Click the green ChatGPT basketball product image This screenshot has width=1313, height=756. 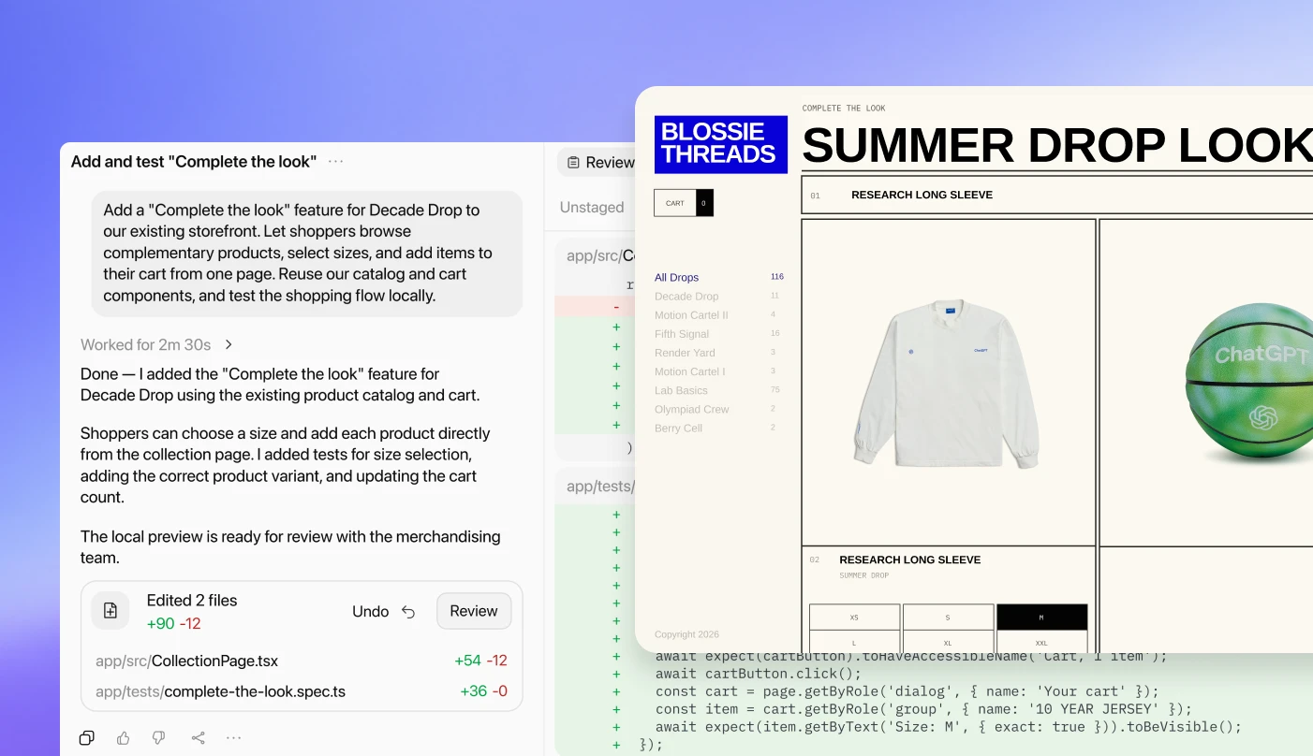1249,384
